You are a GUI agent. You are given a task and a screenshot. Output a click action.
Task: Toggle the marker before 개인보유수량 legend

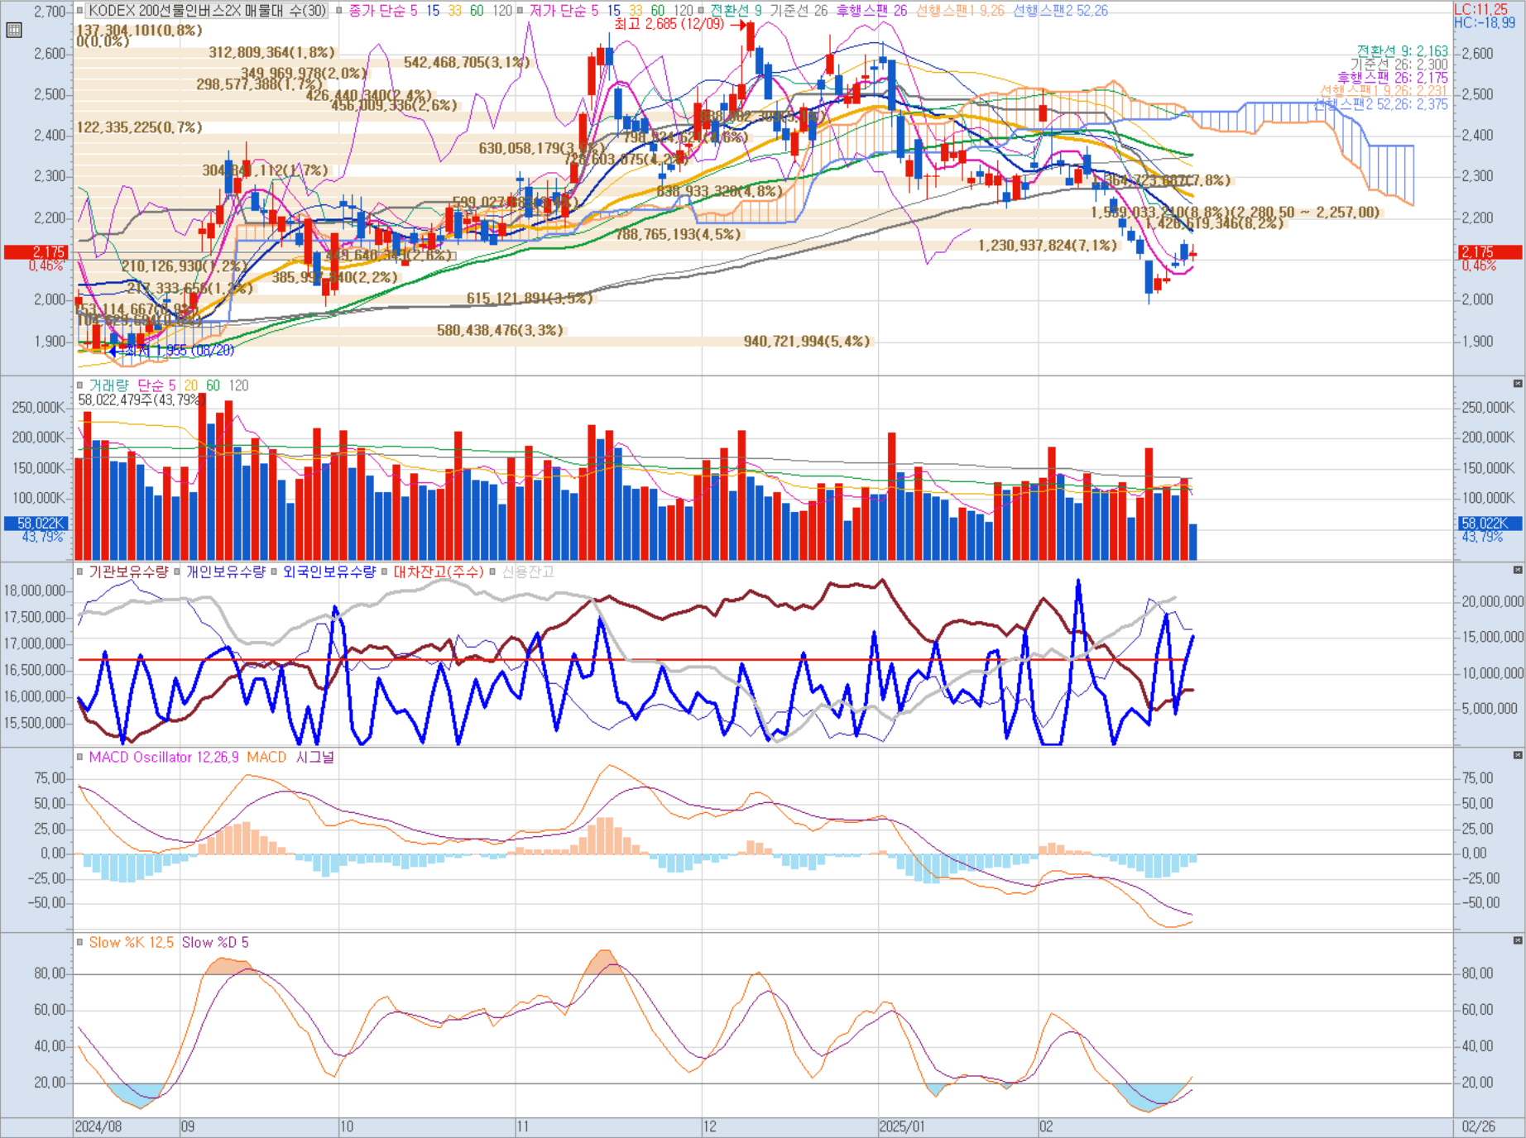pyautogui.click(x=177, y=571)
